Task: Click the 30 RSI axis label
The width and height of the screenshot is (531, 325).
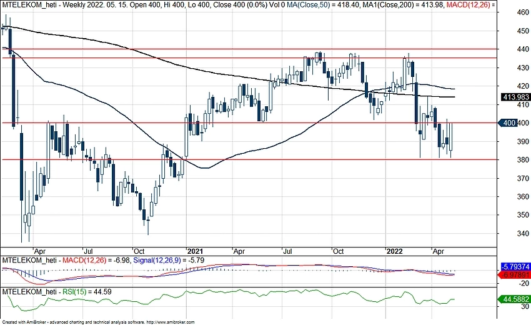Action: tap(525, 306)
